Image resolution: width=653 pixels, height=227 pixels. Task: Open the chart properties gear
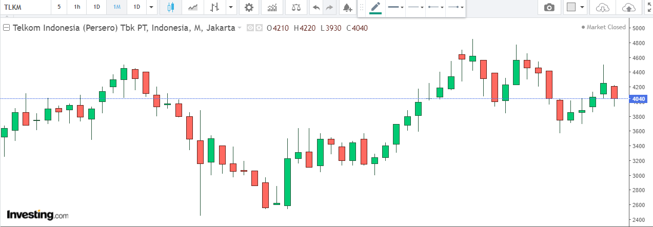(x=249, y=7)
